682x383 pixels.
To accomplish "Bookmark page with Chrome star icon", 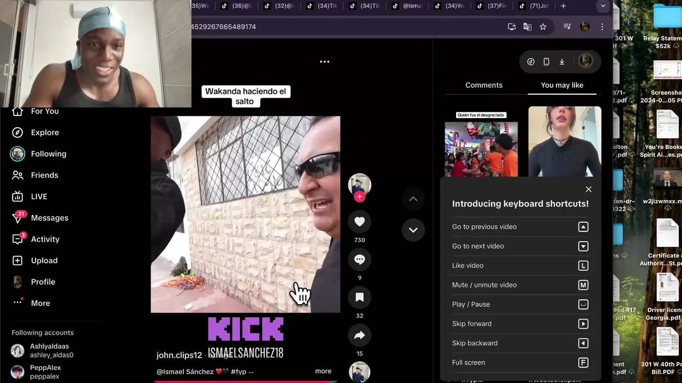I will click(543, 27).
